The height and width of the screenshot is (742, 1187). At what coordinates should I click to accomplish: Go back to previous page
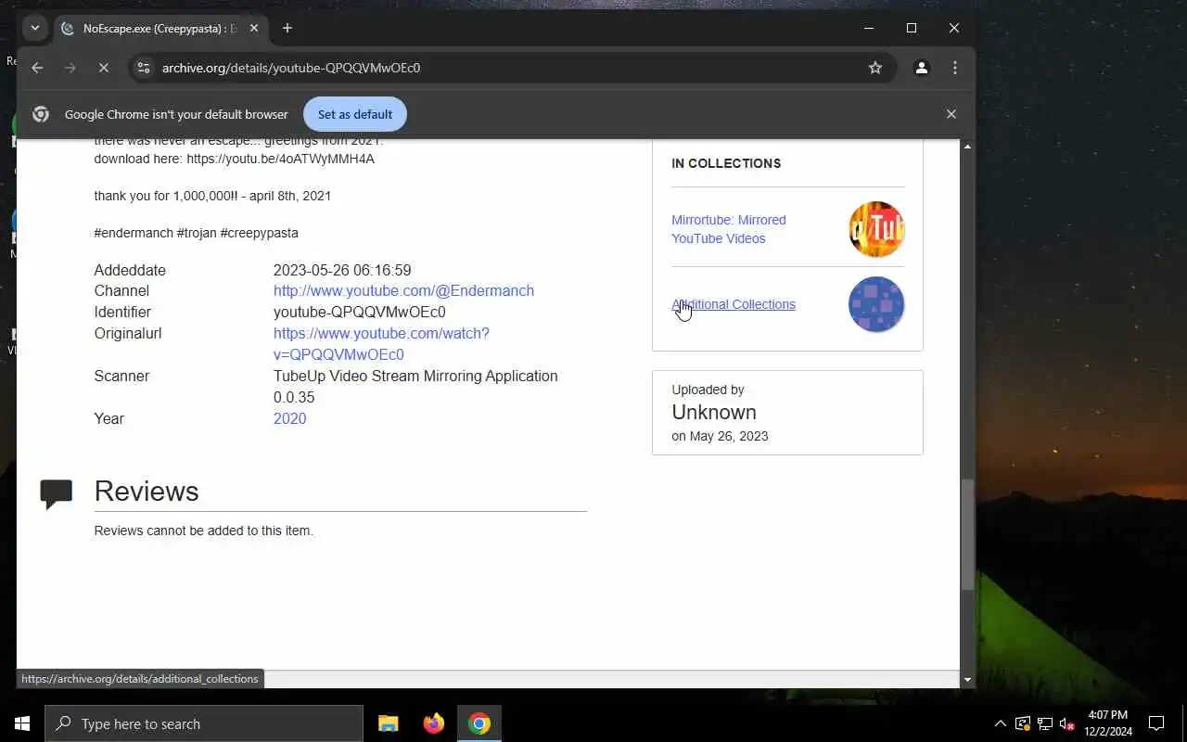tap(37, 68)
